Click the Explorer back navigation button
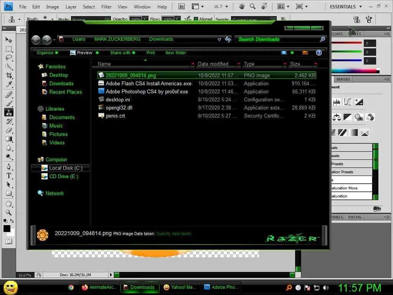 pos(36,40)
